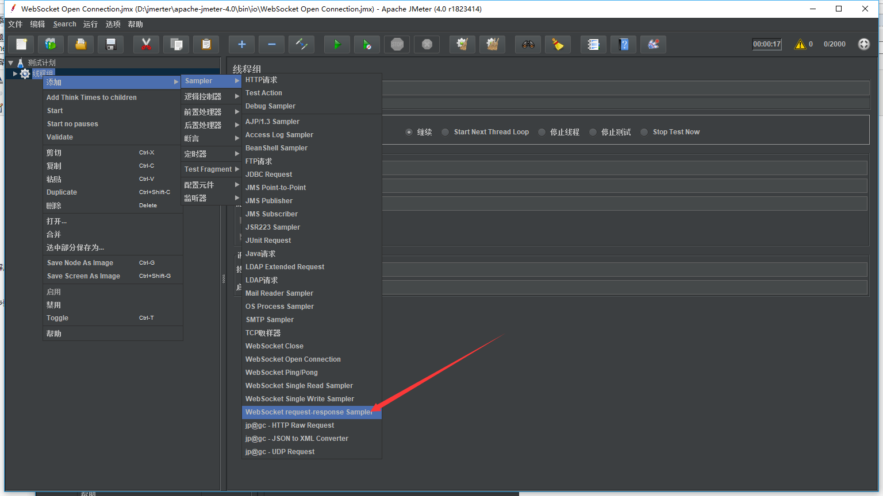Start the test with the green arrow

click(x=337, y=44)
